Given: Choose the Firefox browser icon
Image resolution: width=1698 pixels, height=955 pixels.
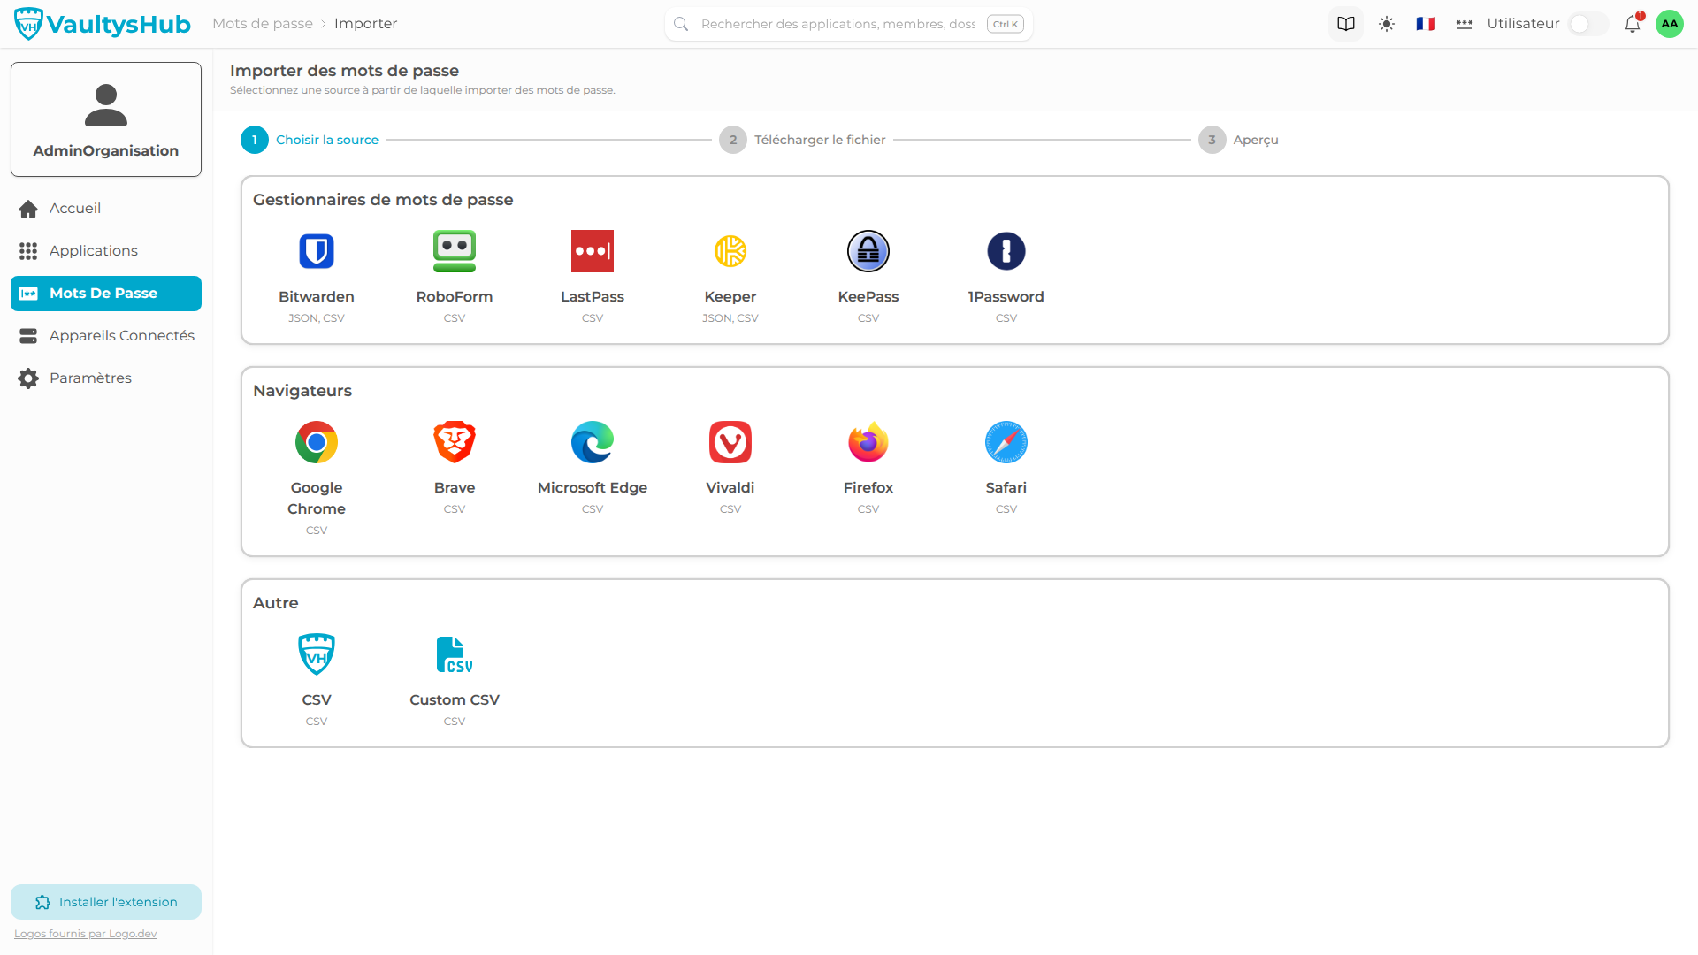Looking at the screenshot, I should tap(868, 442).
